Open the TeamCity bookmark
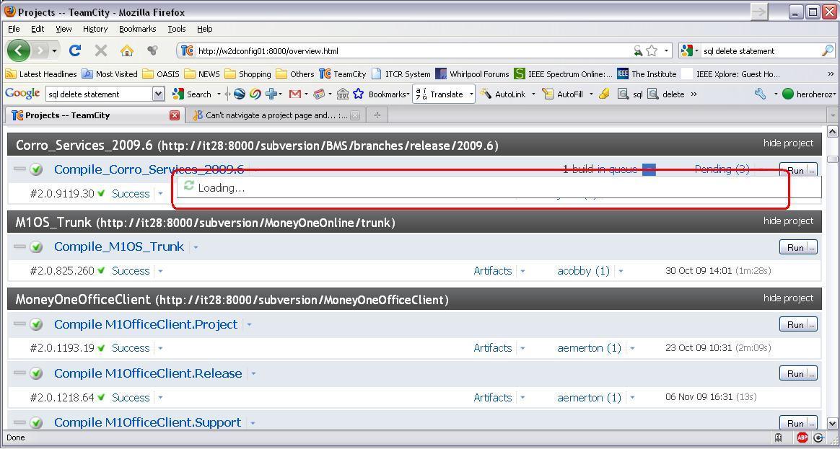This screenshot has height=449, width=840. 343,74
